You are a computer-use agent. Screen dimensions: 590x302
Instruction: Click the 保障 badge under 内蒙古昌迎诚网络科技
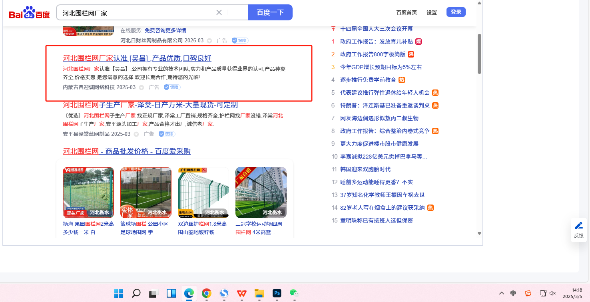[x=172, y=87]
